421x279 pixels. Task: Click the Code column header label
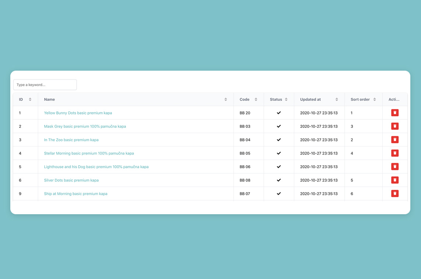[244, 99]
